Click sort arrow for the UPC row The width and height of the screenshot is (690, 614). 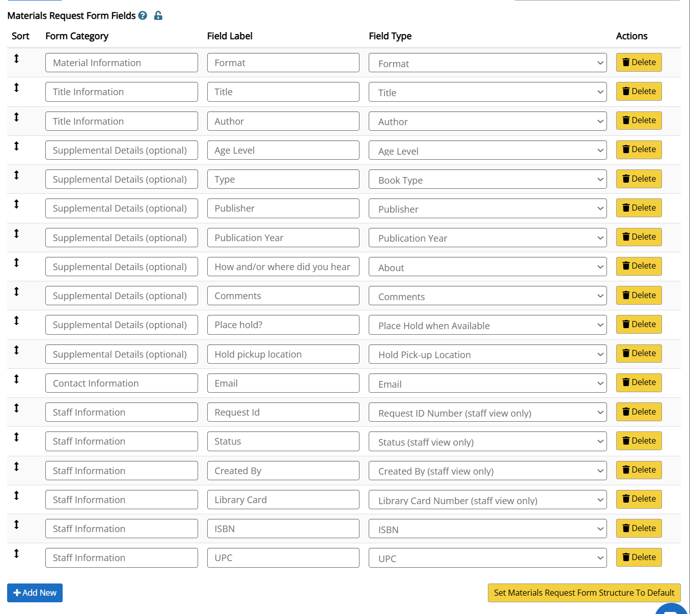16,553
